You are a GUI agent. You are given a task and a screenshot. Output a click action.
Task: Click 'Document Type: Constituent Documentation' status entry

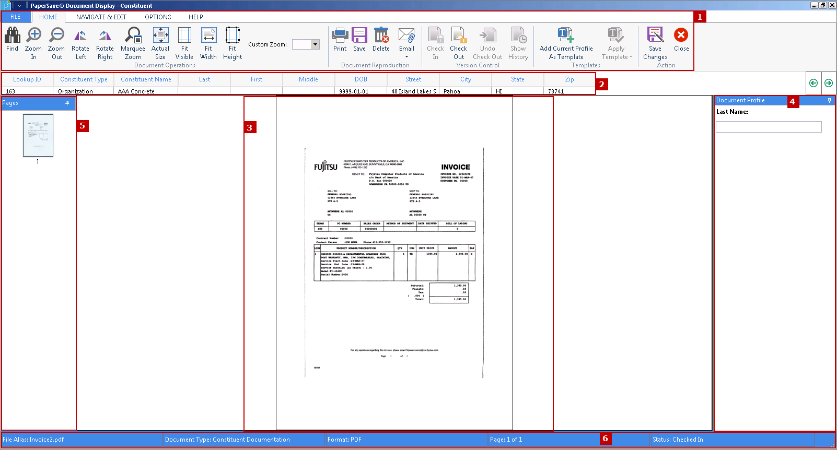[x=227, y=440]
